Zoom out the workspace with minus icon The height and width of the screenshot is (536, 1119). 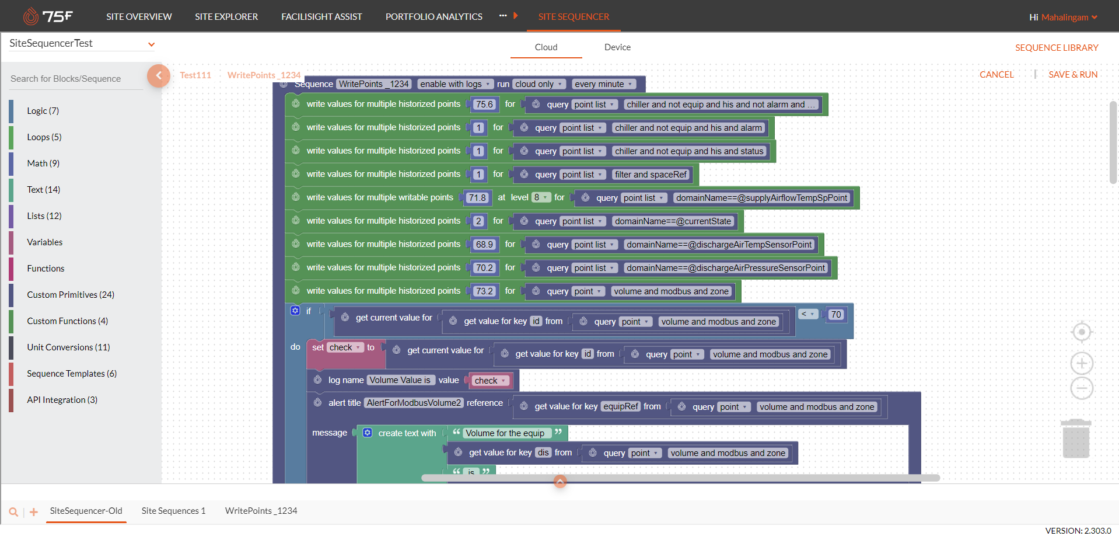click(1082, 388)
